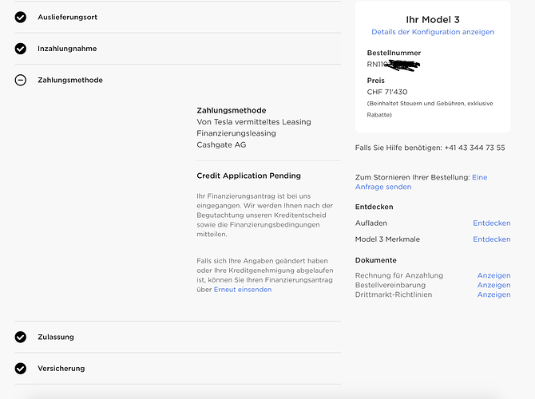Click the Inzahlungnahme checkmark icon
Viewport: 535px width, 399px height.
pyautogui.click(x=21, y=49)
